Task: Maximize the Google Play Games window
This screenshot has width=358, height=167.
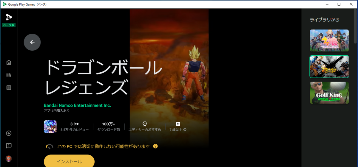Action: [x=339, y=4]
